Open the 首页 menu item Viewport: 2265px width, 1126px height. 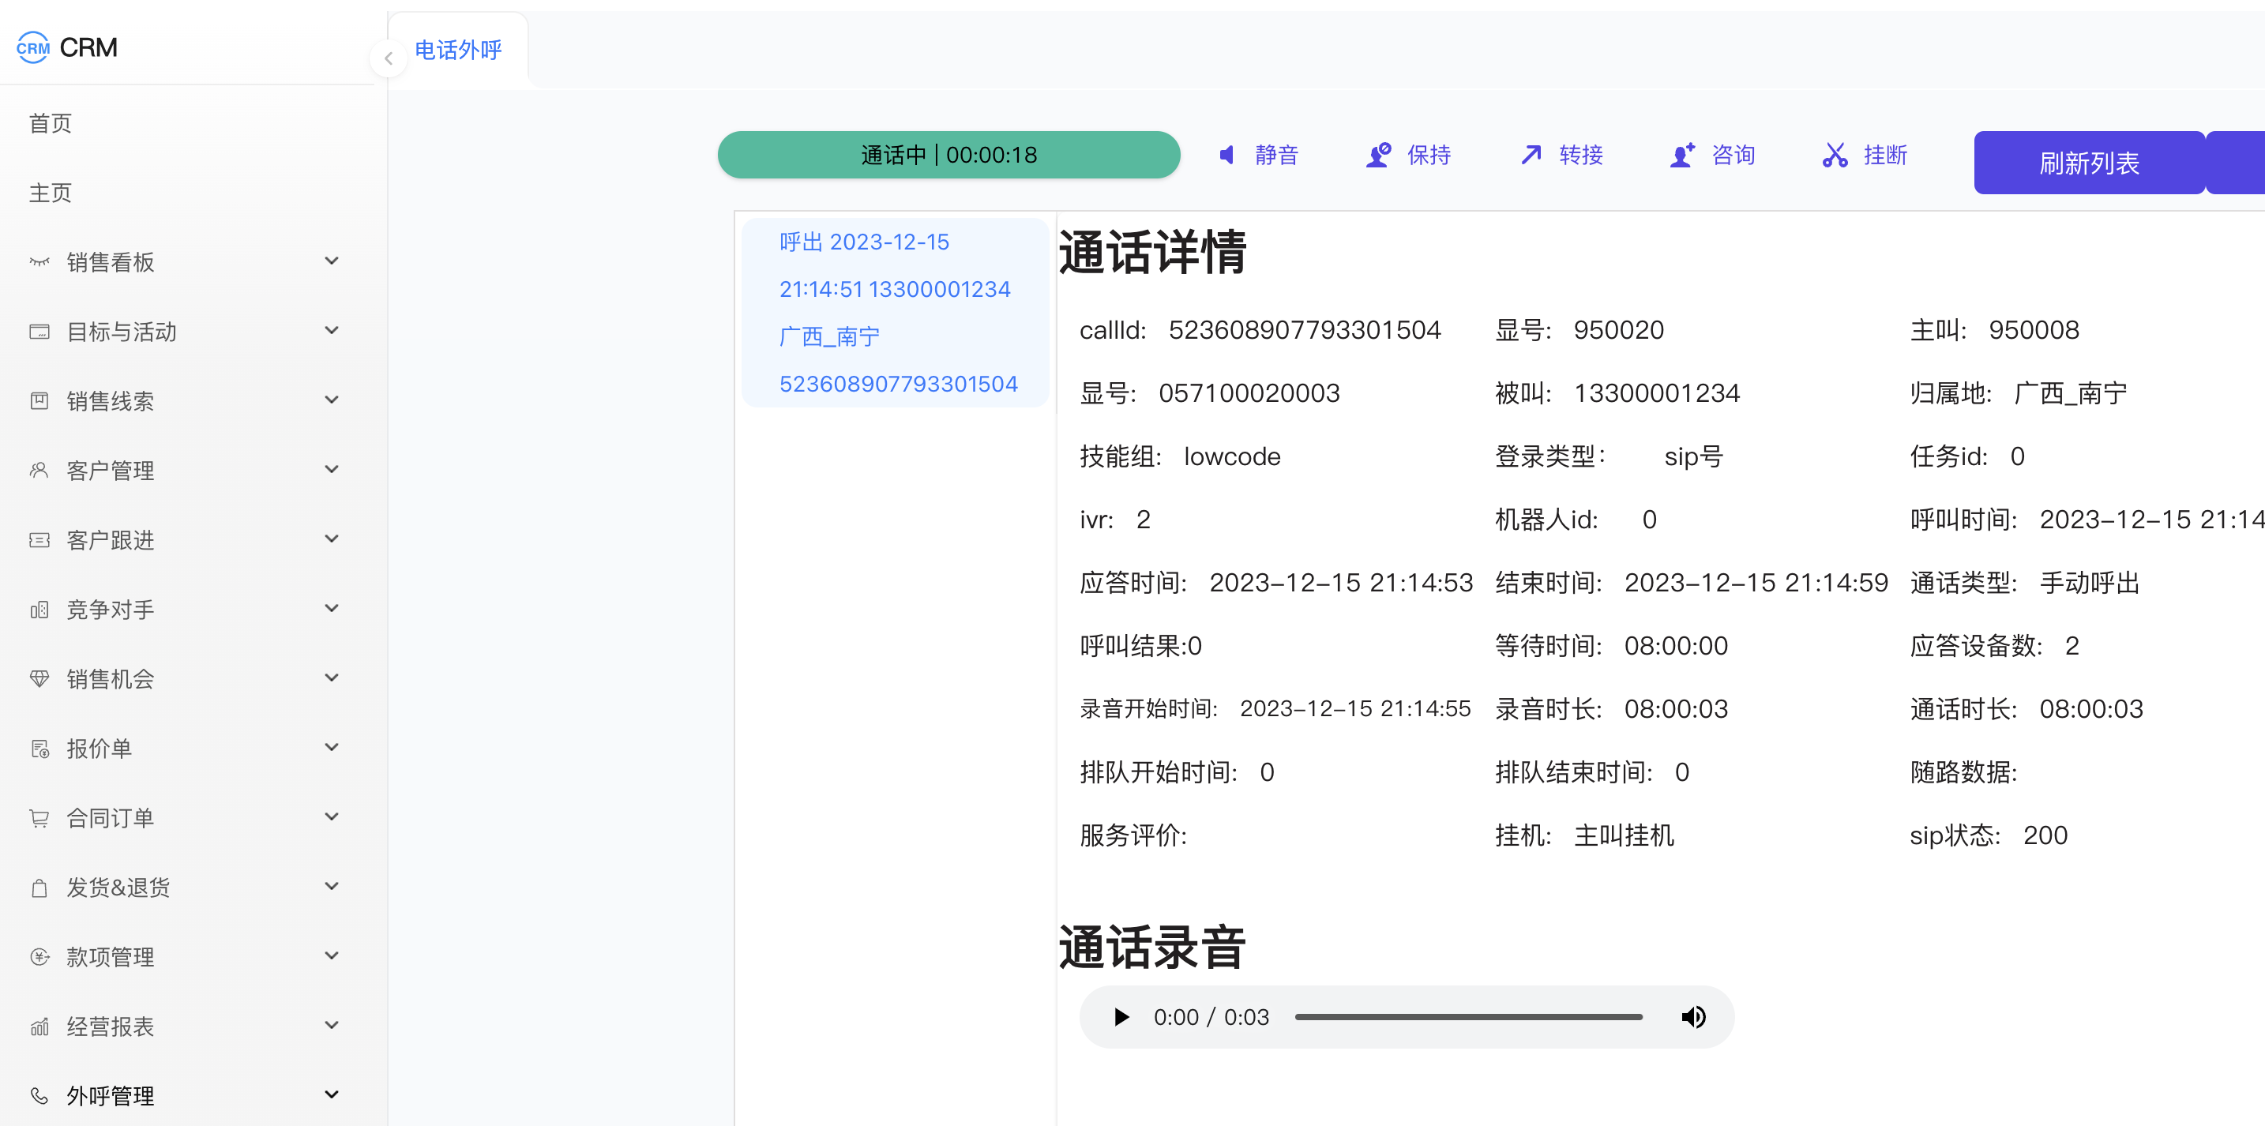[x=50, y=123]
